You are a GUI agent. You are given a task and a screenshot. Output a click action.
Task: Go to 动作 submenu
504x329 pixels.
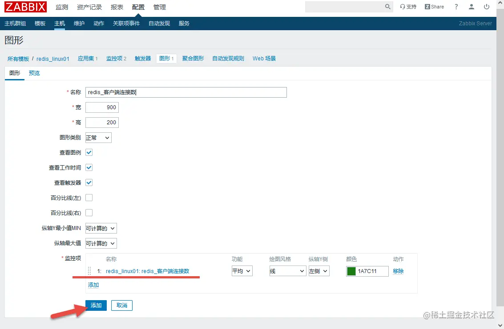[99, 24]
